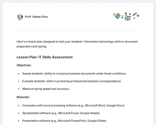
Task: Click the Materials: subheading
Action: click(x=23, y=97)
